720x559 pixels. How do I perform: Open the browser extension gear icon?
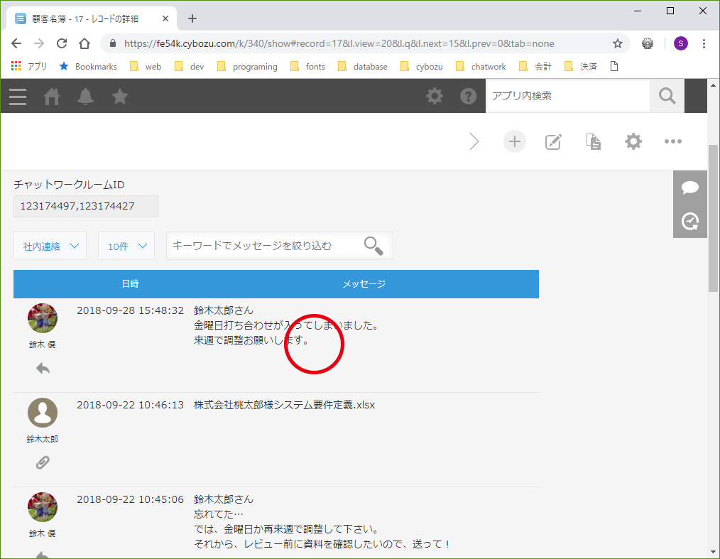pyautogui.click(x=648, y=43)
